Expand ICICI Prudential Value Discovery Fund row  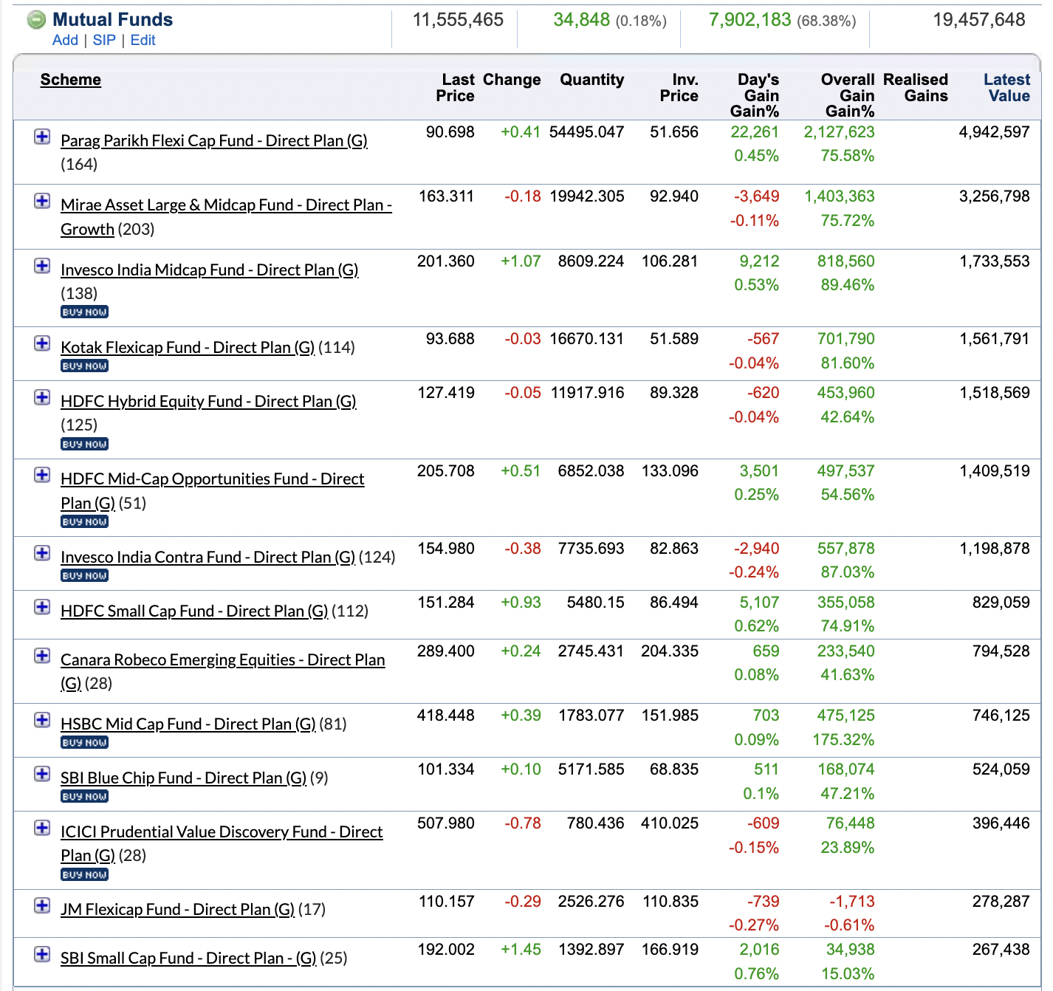[42, 828]
